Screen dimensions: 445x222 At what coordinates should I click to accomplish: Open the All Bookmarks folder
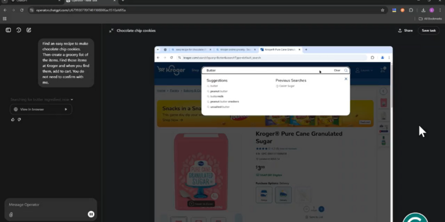(430, 19)
